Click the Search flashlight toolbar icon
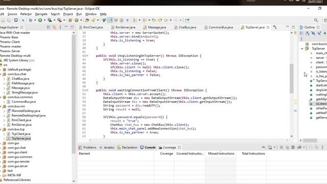 tap(93, 20)
